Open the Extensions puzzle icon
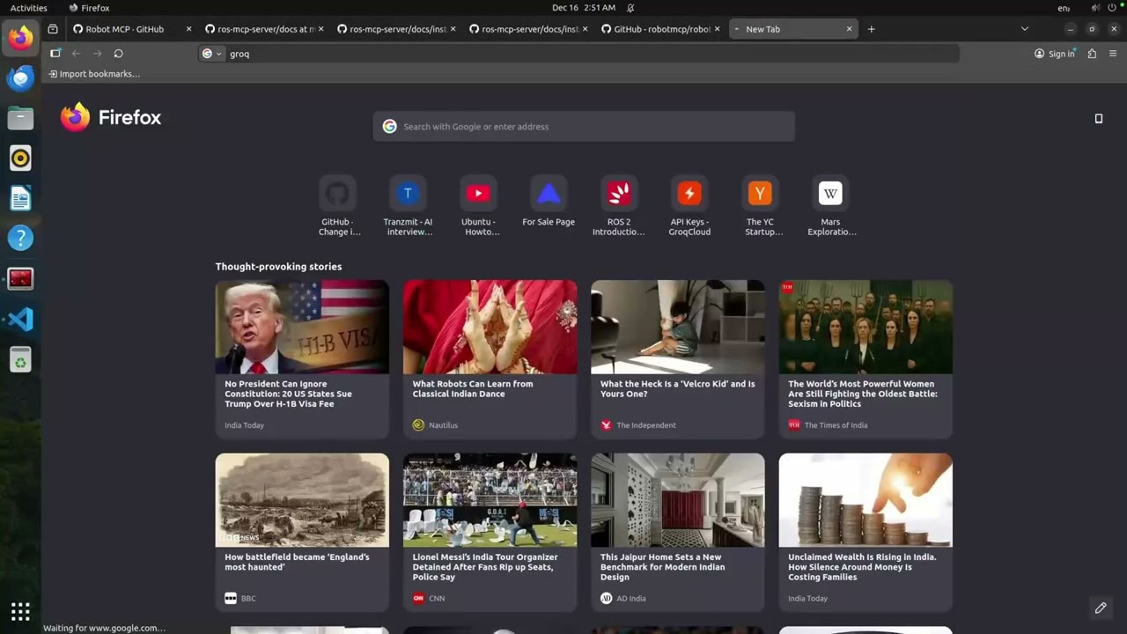The image size is (1127, 634). tap(1092, 54)
